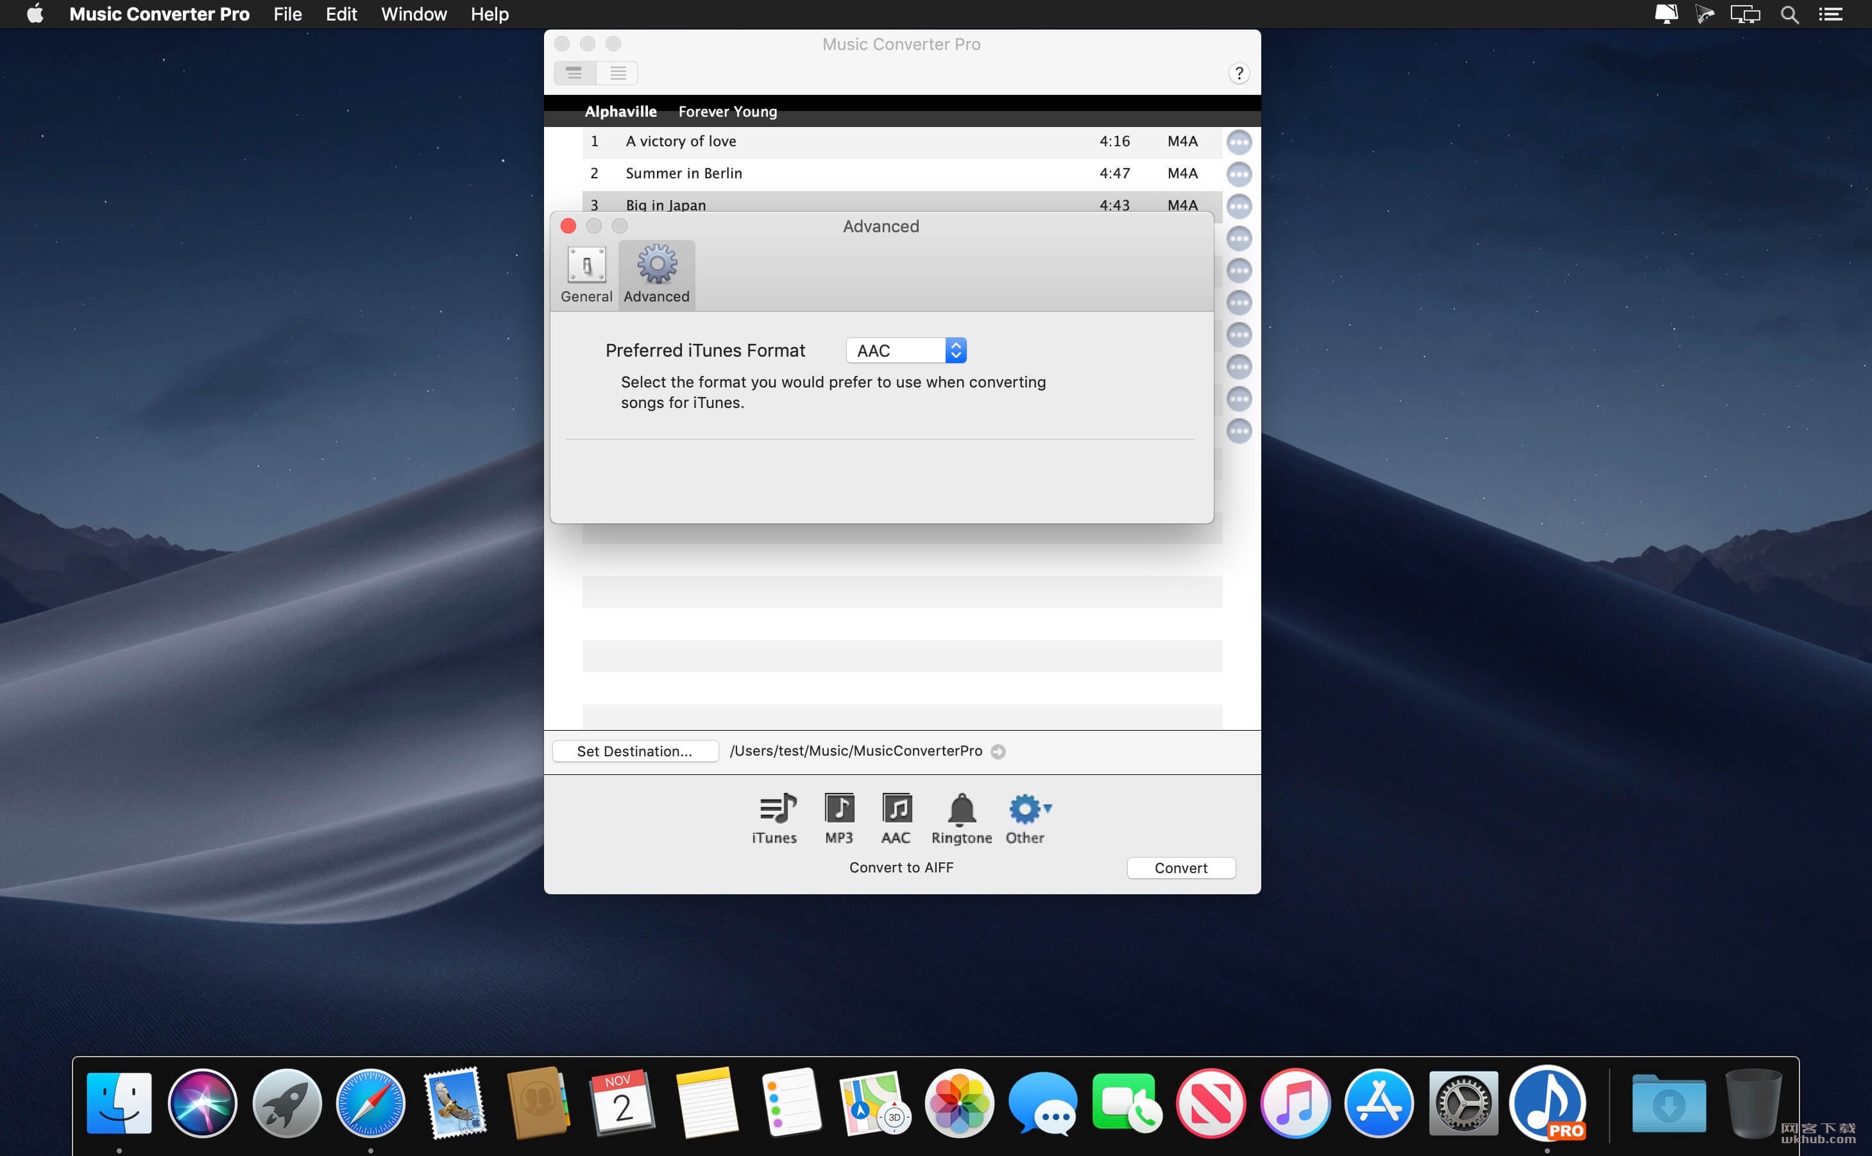The height and width of the screenshot is (1156, 1872).
Task: Open Notification Center list icon
Action: click(x=1830, y=13)
